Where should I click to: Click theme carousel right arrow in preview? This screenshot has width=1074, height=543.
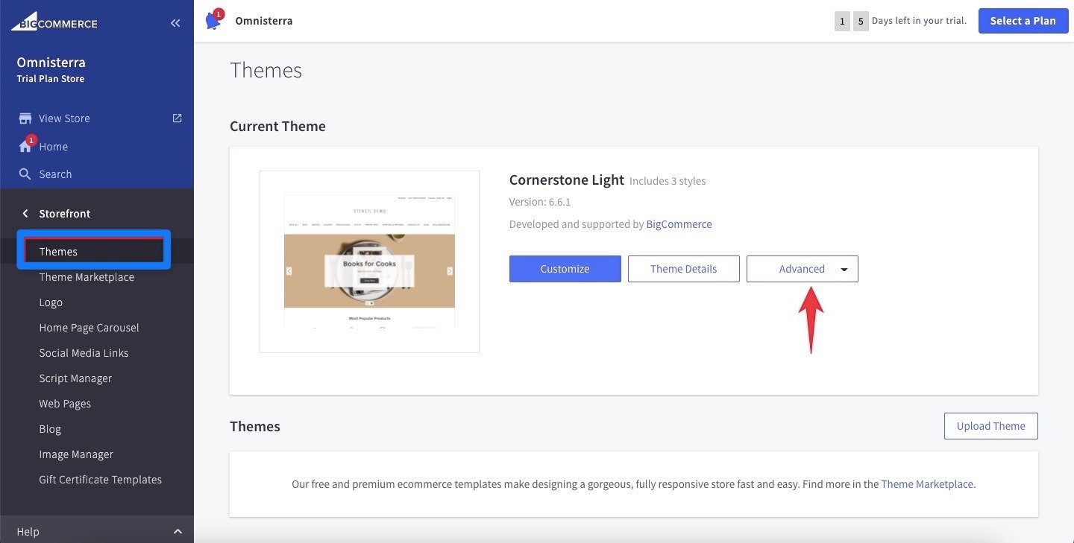coord(450,271)
